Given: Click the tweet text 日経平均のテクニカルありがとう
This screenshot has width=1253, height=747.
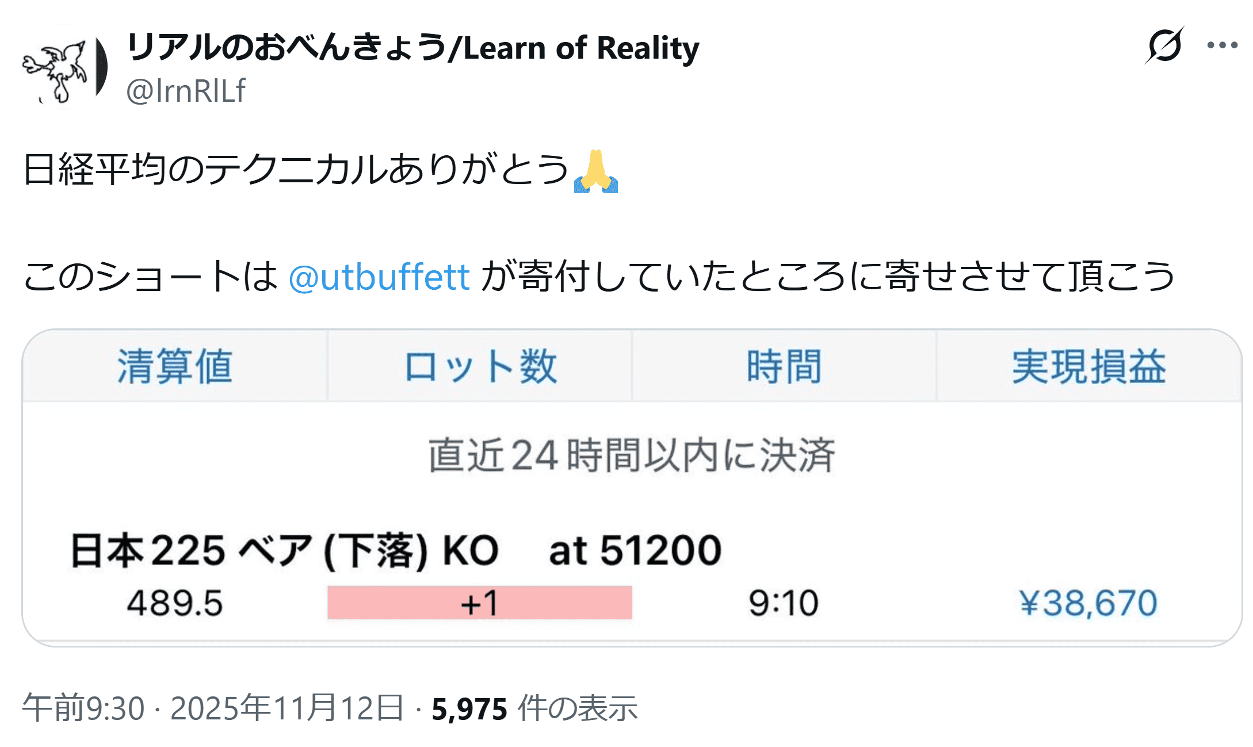Looking at the screenshot, I should click(x=296, y=170).
